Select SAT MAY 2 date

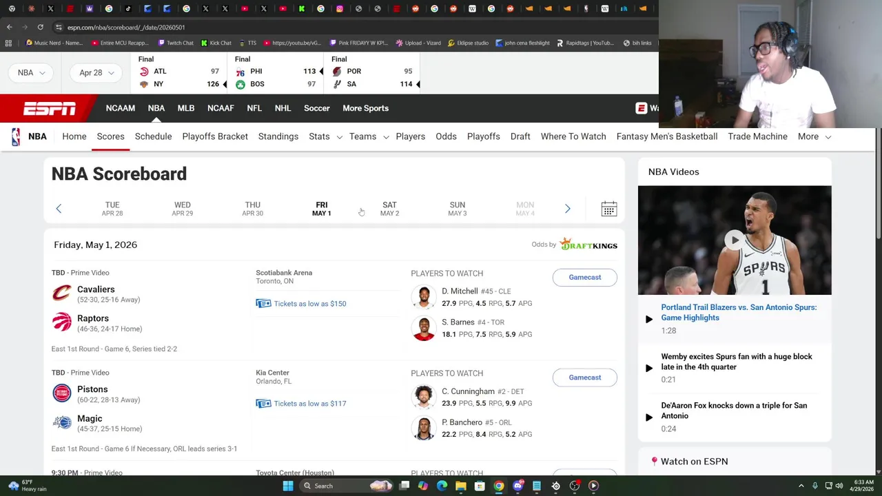(389, 209)
